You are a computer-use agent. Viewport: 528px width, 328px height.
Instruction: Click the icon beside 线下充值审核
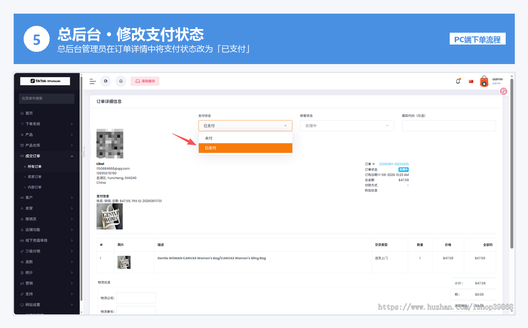[x=22, y=241]
